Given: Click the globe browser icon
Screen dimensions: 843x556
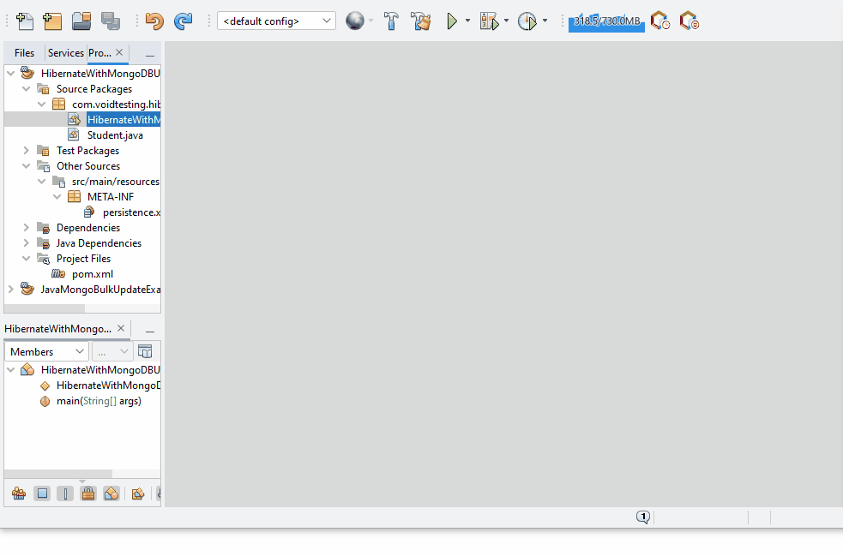Looking at the screenshot, I should coord(355,21).
